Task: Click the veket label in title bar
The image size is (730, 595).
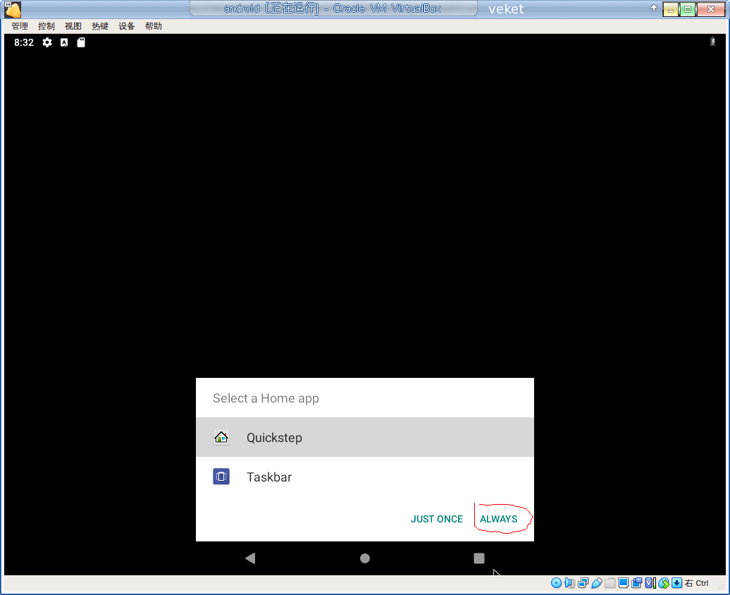Action: pyautogui.click(x=506, y=9)
